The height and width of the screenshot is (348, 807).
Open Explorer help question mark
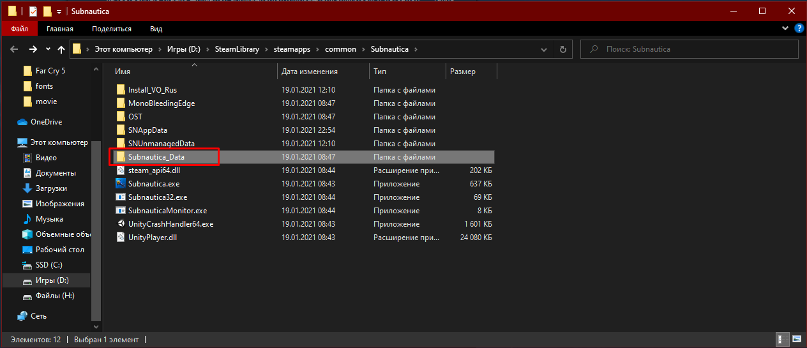[798, 29]
